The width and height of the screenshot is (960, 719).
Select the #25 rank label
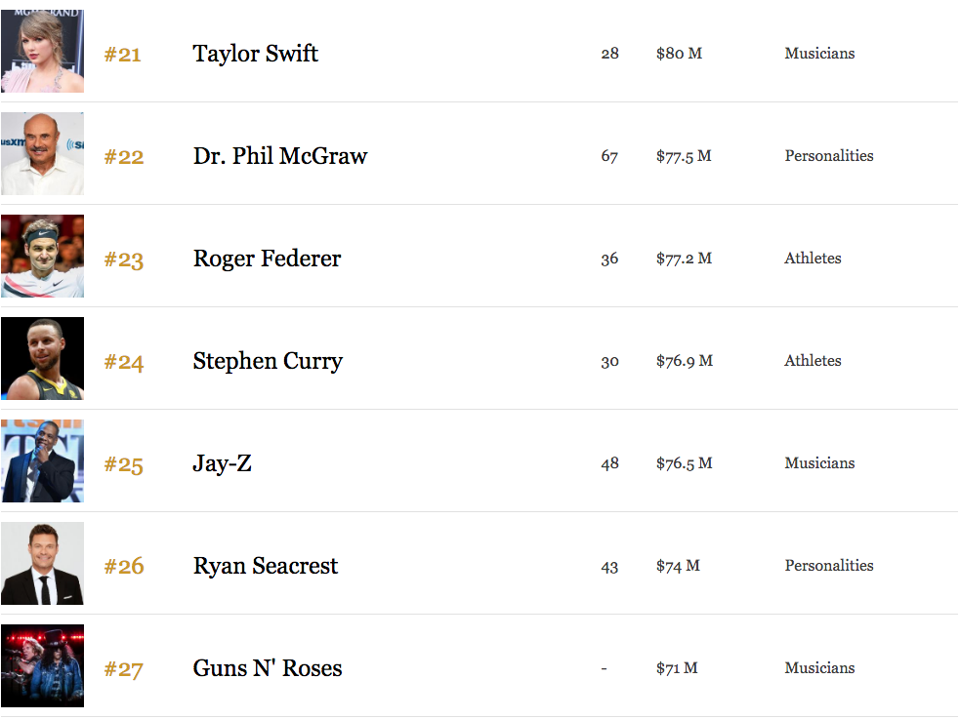pyautogui.click(x=124, y=464)
